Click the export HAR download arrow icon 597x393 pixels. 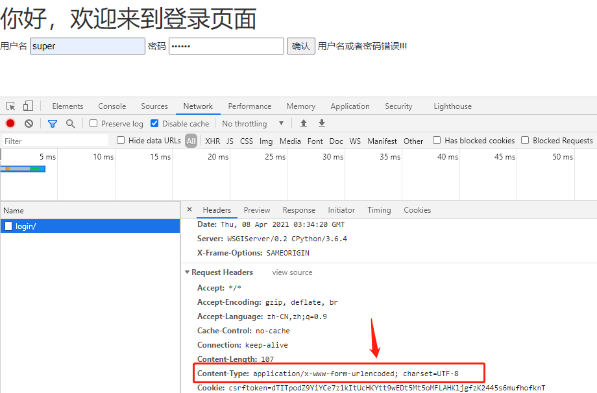click(322, 123)
